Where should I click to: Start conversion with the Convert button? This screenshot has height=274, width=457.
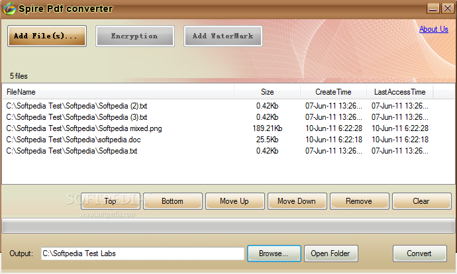click(x=419, y=253)
